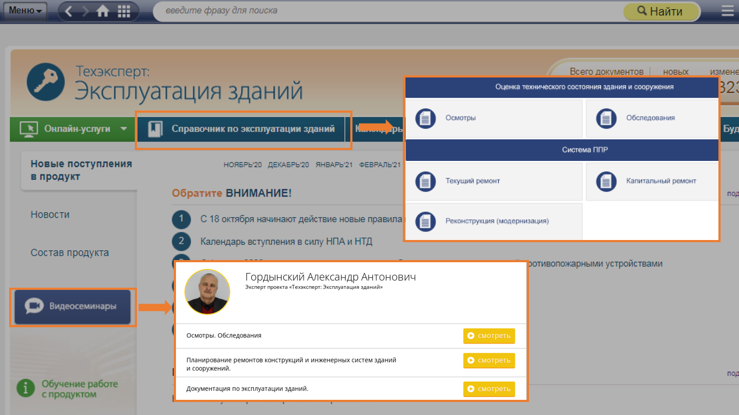Screen dimensions: 739x415
Task: Go back with the left arrow
Action: coord(69,11)
